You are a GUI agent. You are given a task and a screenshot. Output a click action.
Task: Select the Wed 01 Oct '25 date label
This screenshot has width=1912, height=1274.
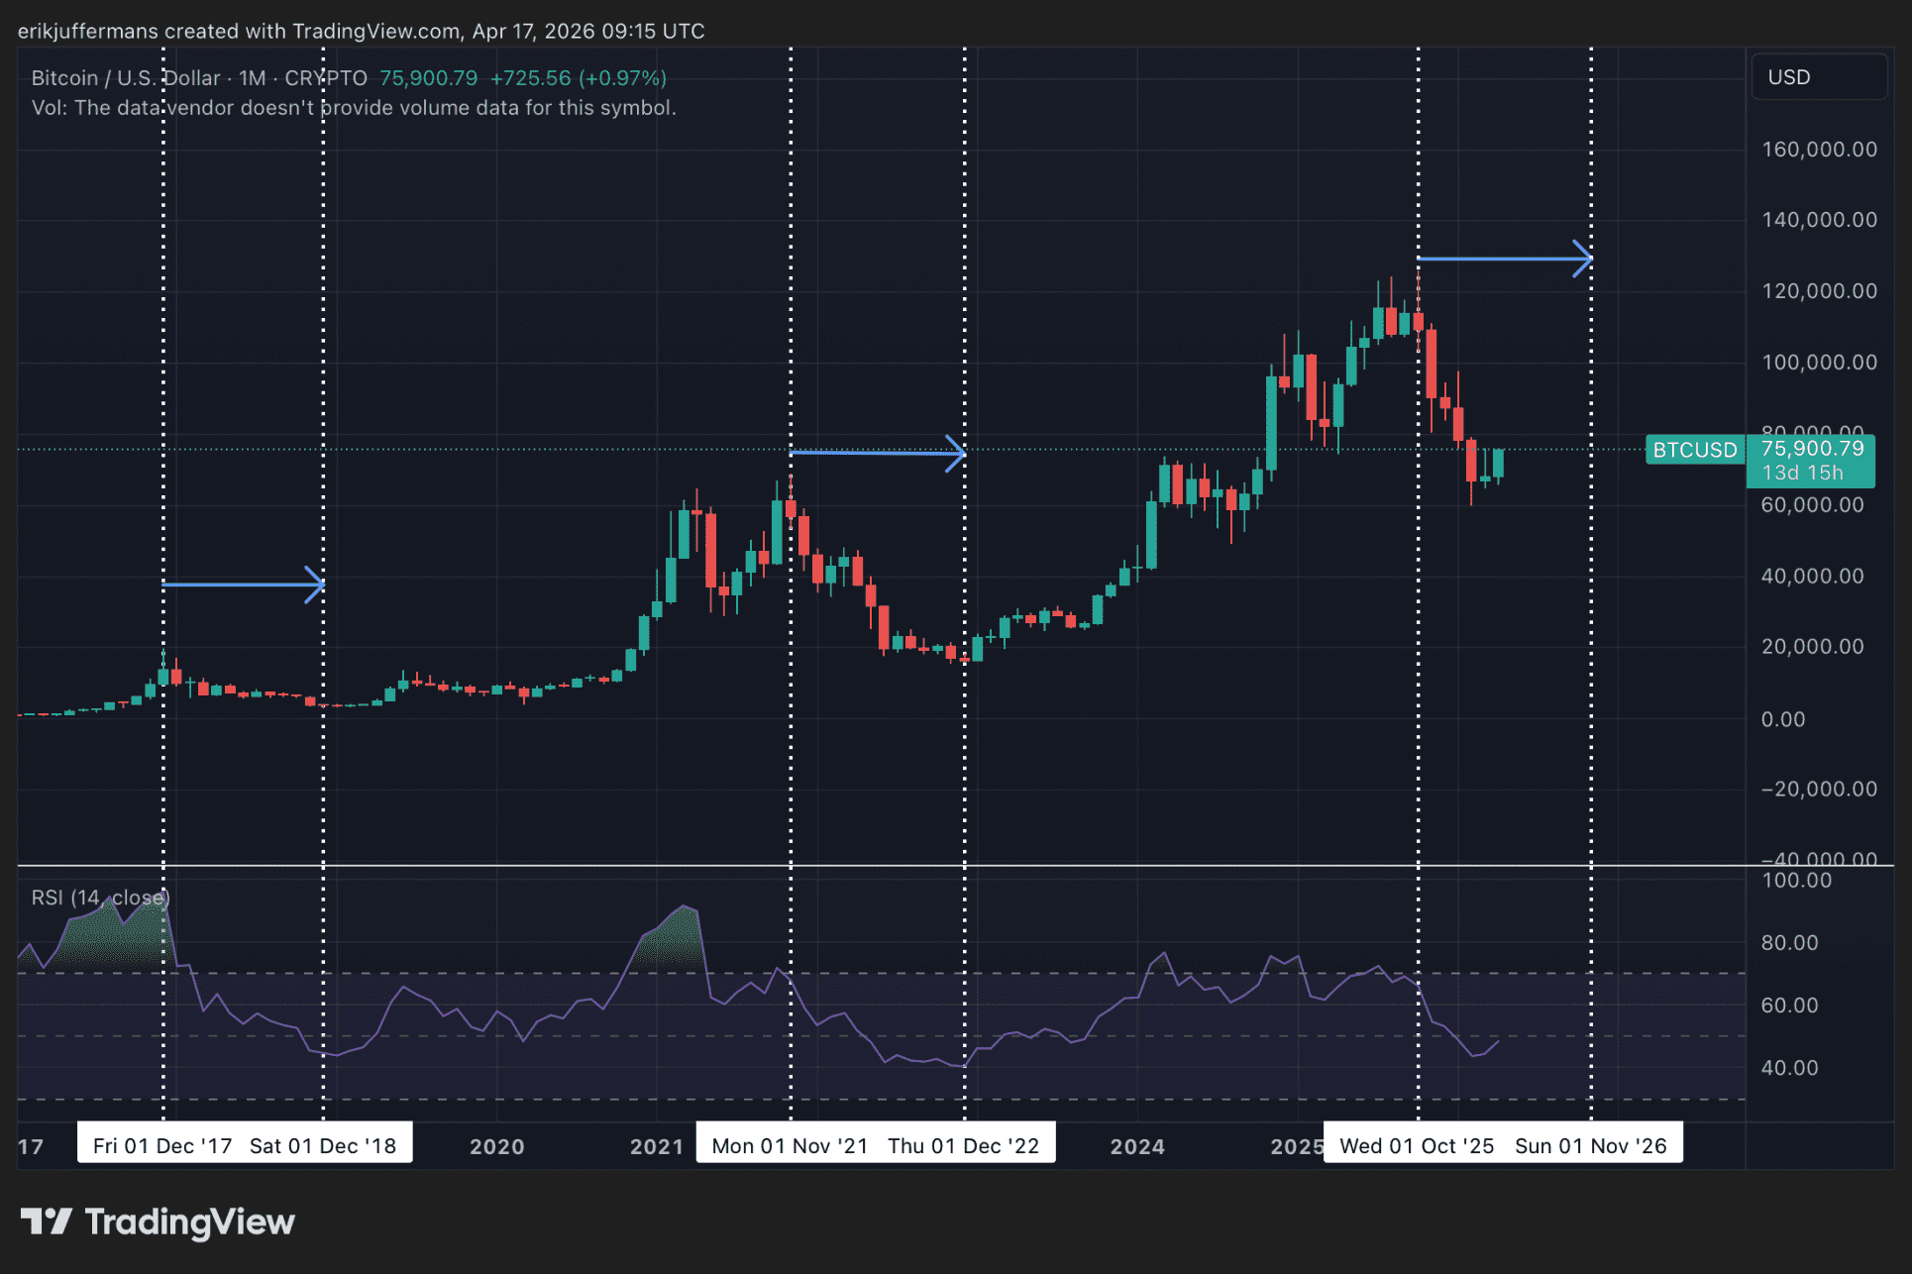(x=1417, y=1146)
